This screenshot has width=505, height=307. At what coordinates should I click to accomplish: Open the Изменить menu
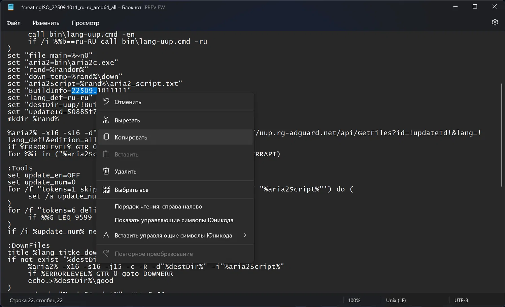coord(46,23)
